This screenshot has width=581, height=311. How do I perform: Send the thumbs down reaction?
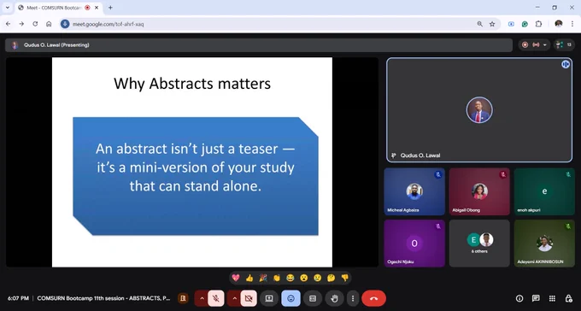345,278
